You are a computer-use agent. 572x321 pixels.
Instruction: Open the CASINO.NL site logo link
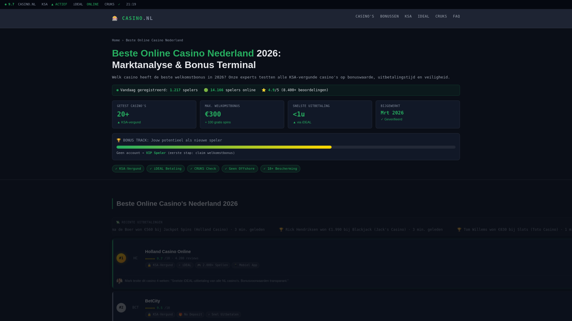(x=133, y=18)
